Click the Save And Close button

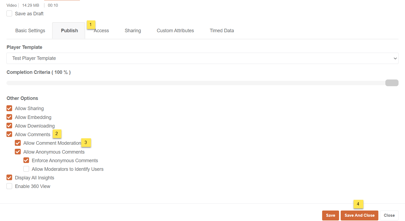359,215
